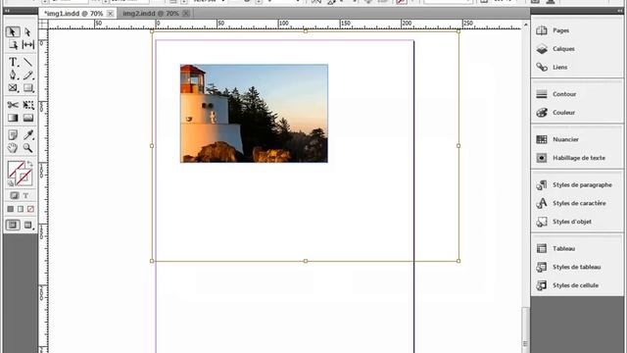627x353 pixels.
Task: Select the Gap tool
Action: 27,44
